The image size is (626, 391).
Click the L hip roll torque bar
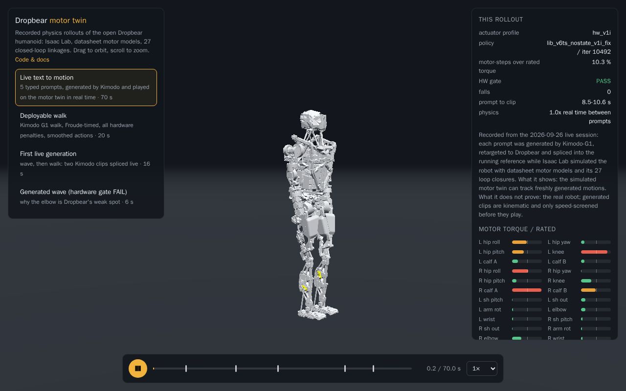click(527, 242)
